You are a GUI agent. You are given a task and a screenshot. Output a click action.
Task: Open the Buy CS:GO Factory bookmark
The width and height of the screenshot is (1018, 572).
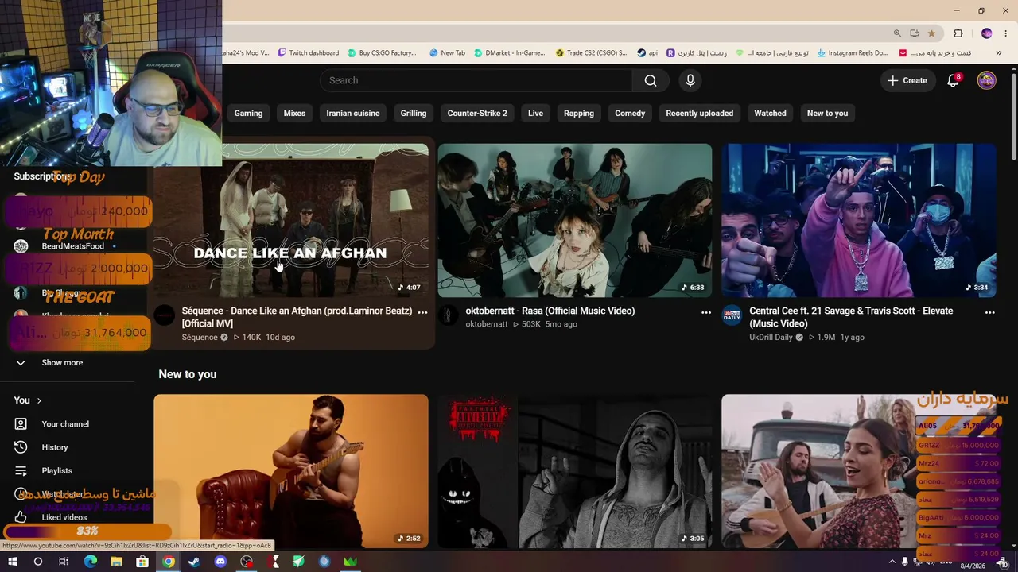coord(382,53)
